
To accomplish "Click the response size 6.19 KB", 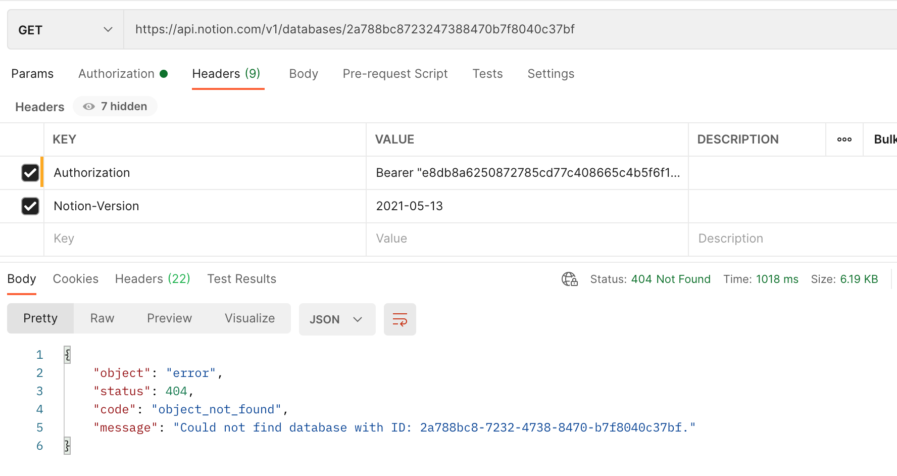I will 859,279.
